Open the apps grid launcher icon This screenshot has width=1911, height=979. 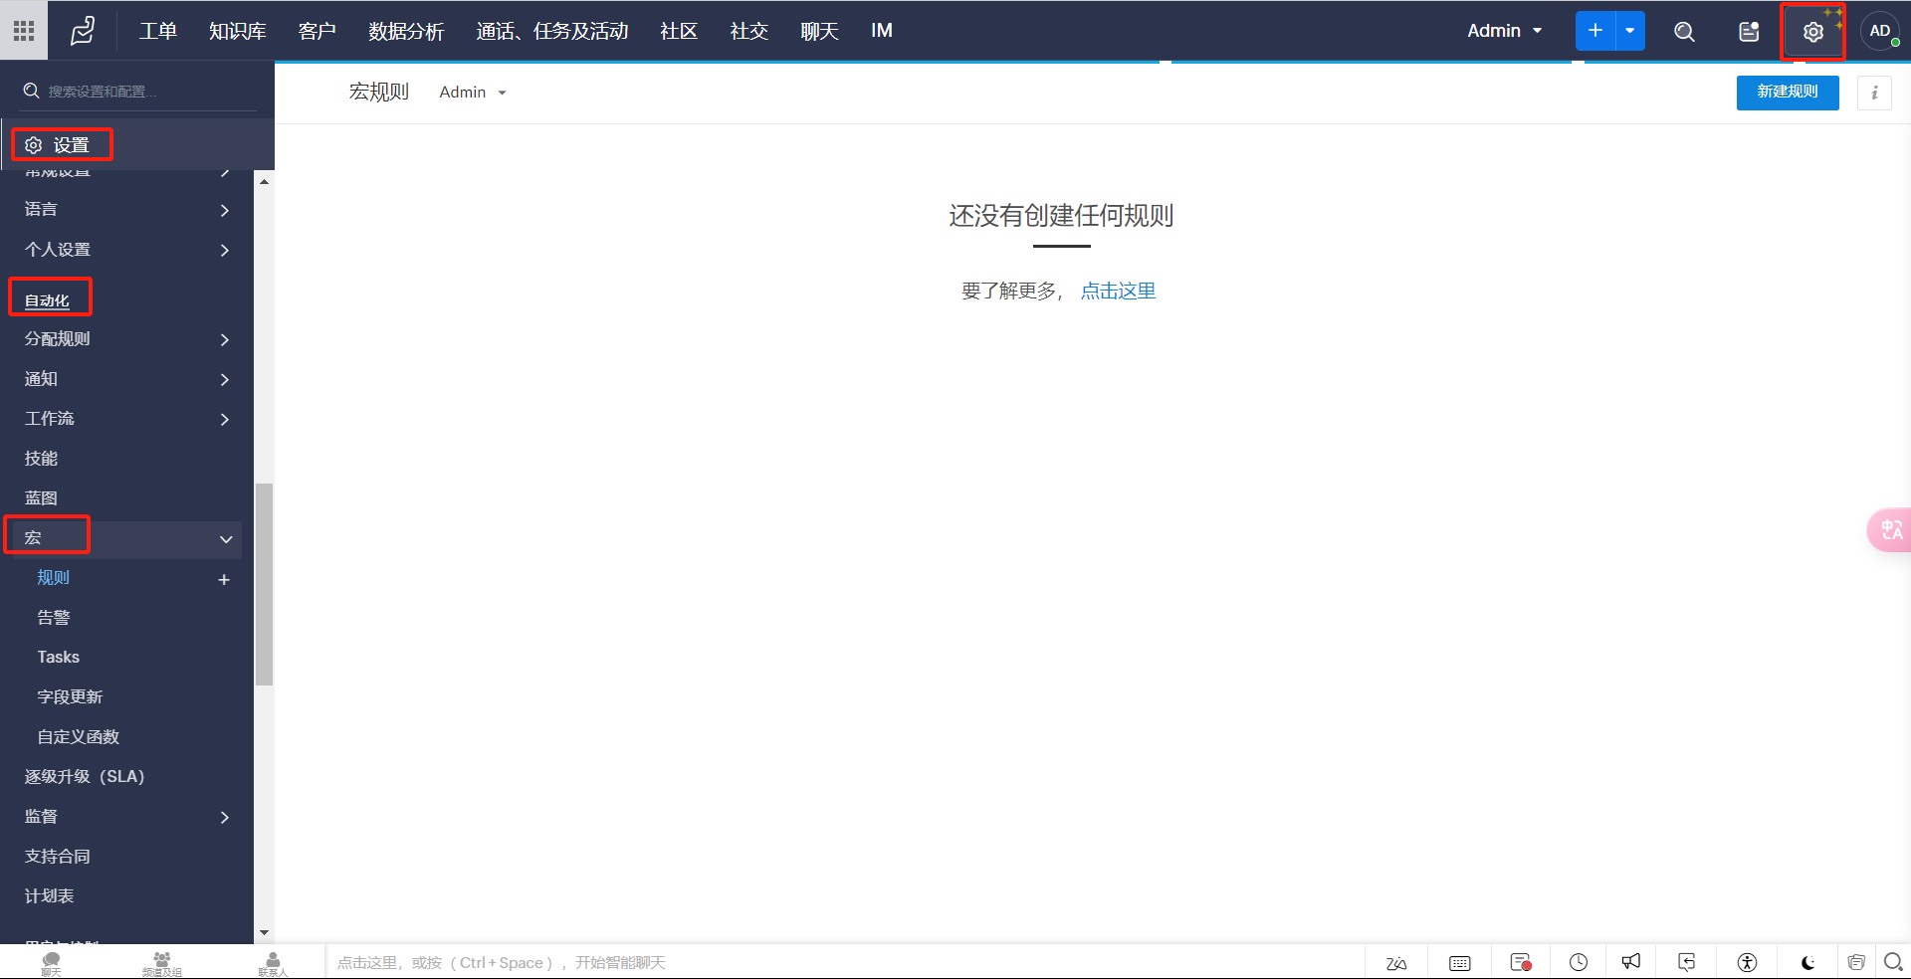(24, 31)
